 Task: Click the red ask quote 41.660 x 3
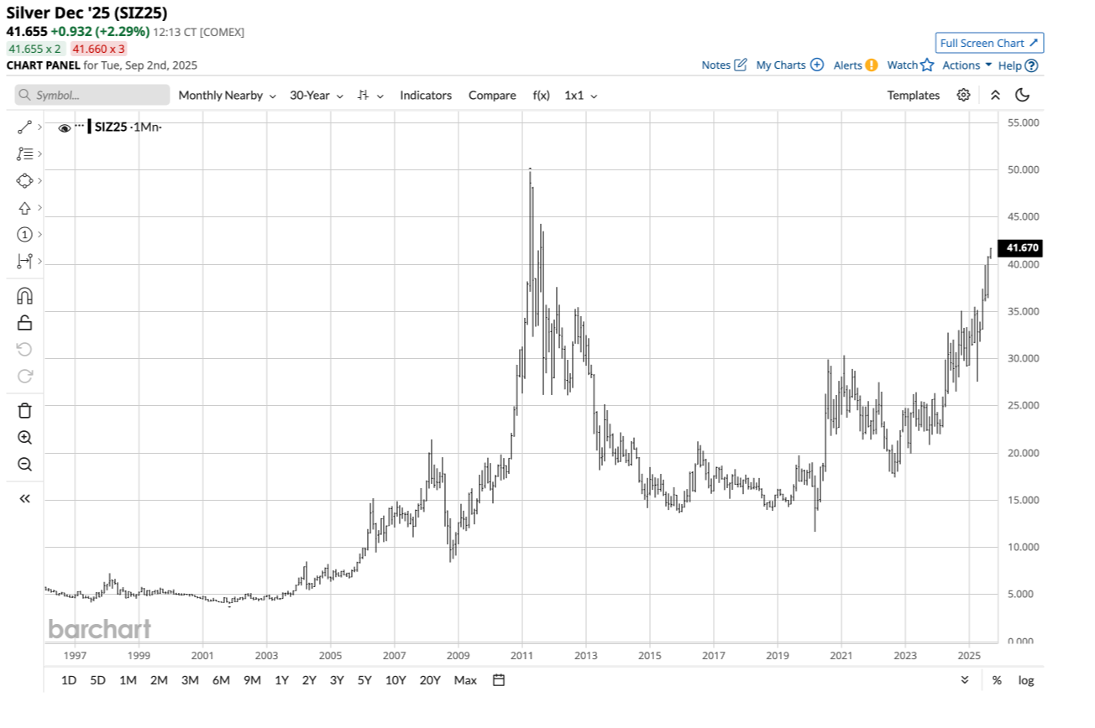[99, 49]
